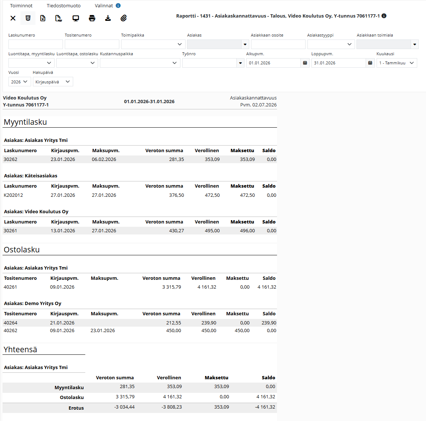Open the Tiedostomuoto menu
This screenshot has height=421, width=426.
point(64,6)
